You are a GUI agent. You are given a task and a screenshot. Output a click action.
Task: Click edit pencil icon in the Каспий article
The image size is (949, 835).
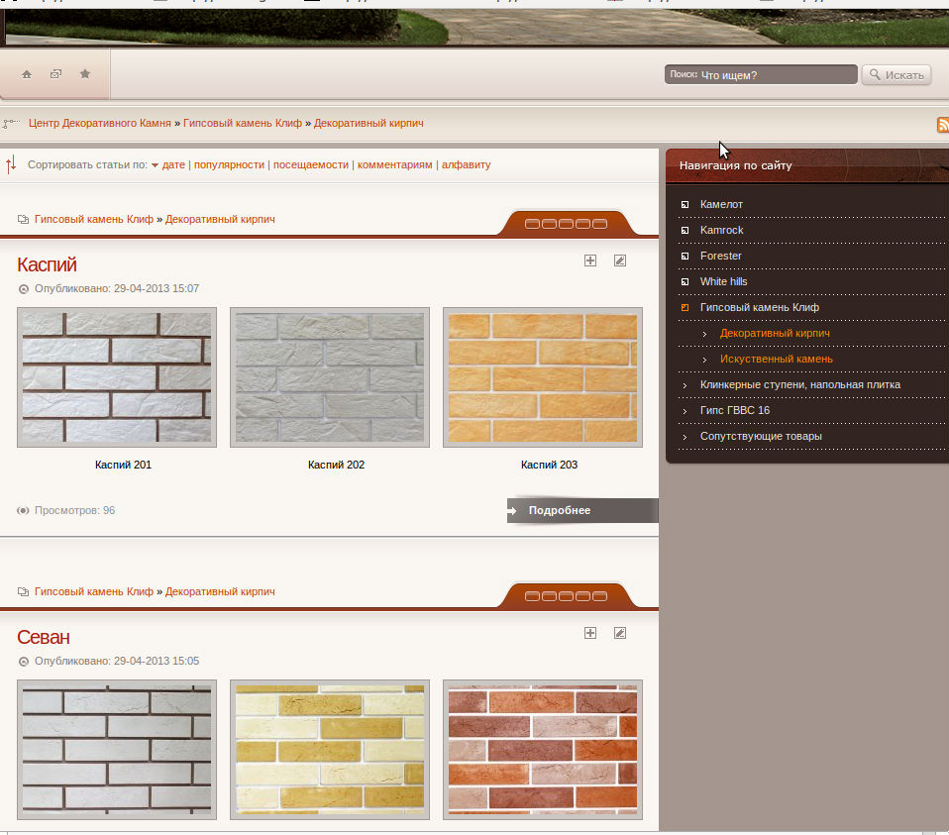click(620, 261)
